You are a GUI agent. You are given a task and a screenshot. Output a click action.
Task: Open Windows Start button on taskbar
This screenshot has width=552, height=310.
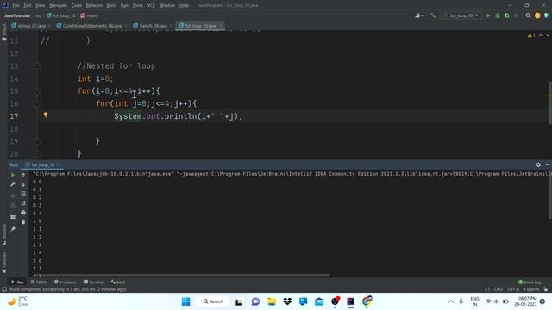(186, 301)
